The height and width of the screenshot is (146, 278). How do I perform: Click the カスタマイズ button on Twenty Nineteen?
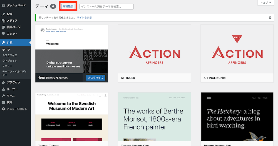[96, 78]
